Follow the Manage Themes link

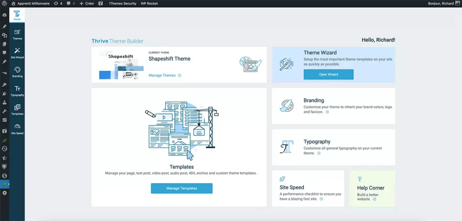point(165,75)
